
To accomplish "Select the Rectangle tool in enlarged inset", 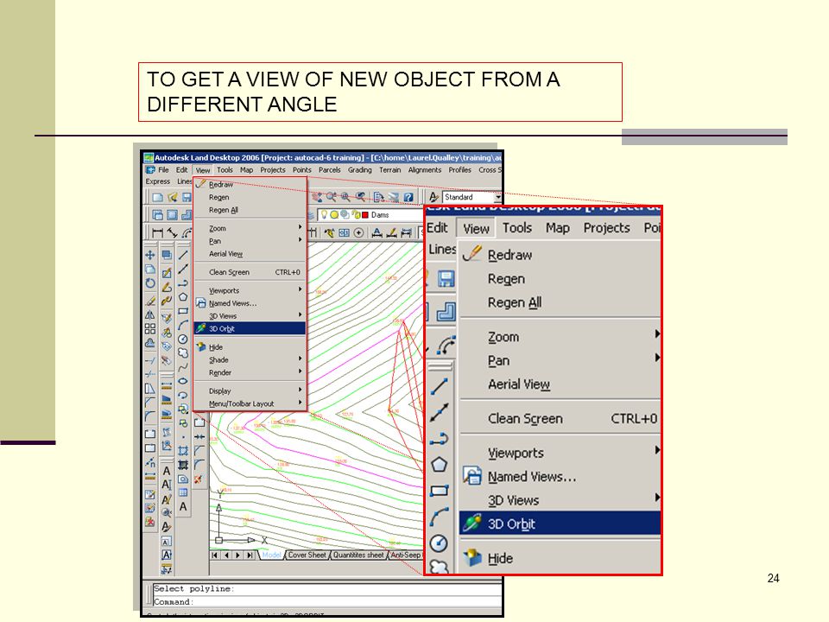I will pos(440,491).
